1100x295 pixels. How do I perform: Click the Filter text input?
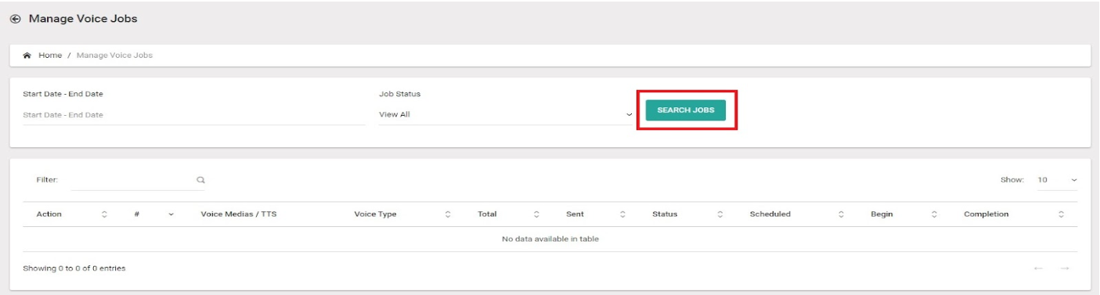pos(132,180)
